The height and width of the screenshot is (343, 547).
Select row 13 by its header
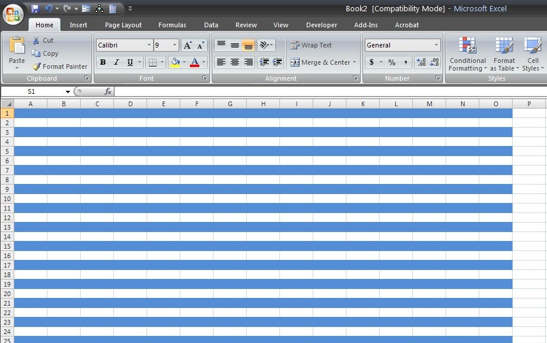click(x=7, y=227)
